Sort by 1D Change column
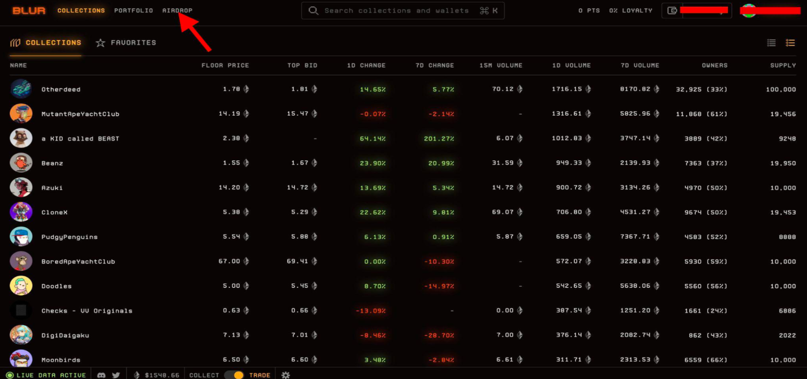The height and width of the screenshot is (379, 807). (366, 65)
